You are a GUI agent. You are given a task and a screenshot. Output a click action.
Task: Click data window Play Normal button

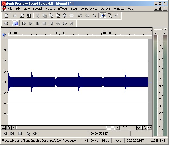point(28,134)
